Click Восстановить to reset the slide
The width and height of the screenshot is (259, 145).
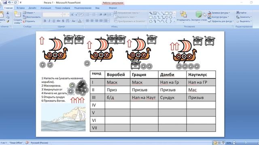[32, 17]
